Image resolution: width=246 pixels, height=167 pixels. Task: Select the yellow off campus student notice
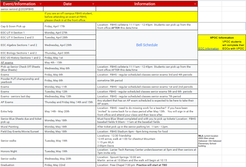pyautogui.click(x=68, y=17)
